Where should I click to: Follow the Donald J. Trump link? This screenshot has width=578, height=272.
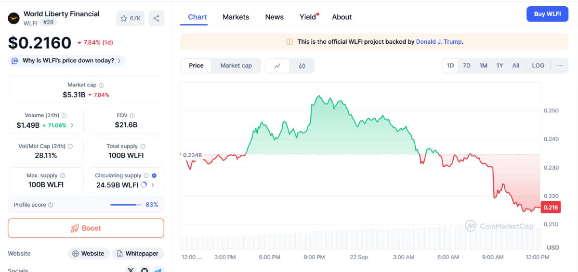pos(438,42)
